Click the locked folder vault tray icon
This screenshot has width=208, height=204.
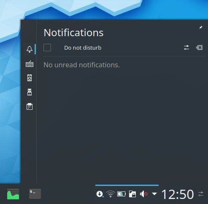(x=132, y=194)
